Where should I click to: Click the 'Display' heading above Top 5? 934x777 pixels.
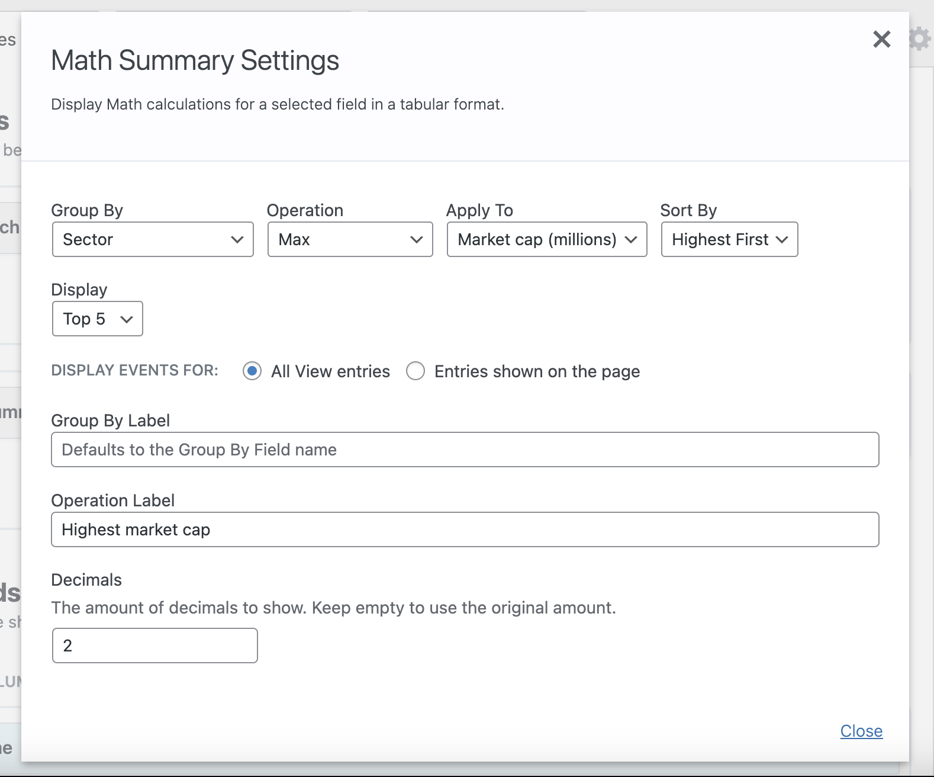point(79,290)
